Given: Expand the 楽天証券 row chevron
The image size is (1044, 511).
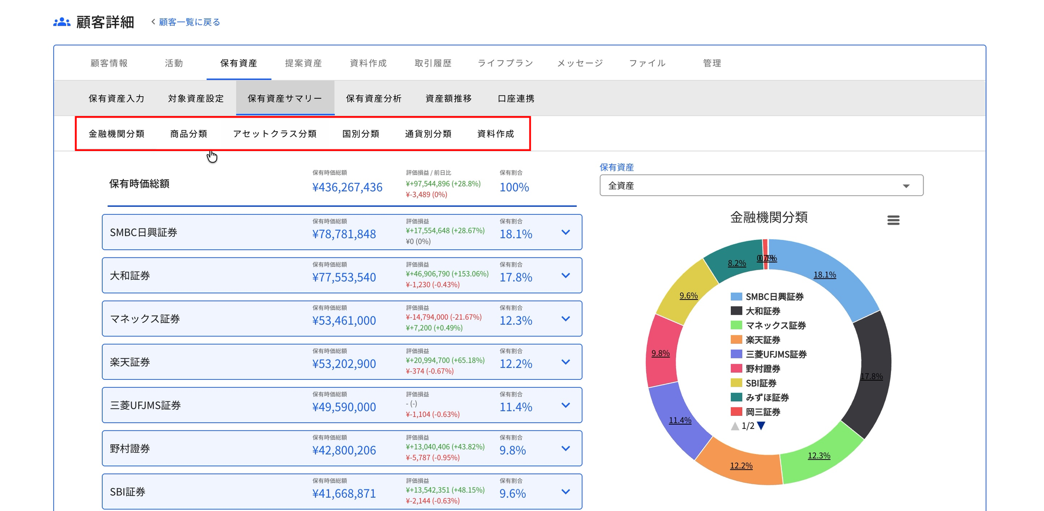Looking at the screenshot, I should [x=566, y=362].
